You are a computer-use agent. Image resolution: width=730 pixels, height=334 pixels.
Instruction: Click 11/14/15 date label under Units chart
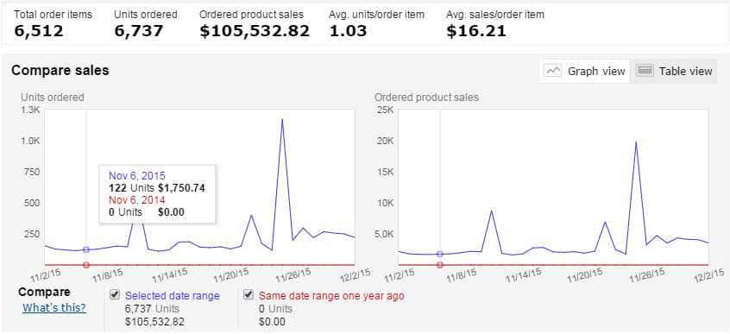click(x=169, y=274)
